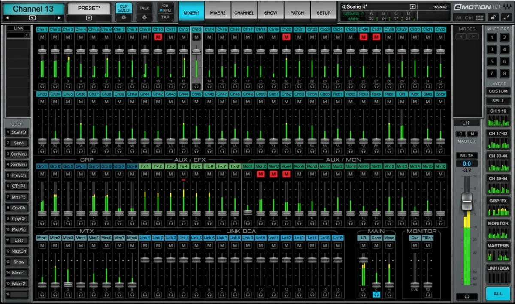
Task: Toggle Mute Group 1
Action: coord(492,37)
